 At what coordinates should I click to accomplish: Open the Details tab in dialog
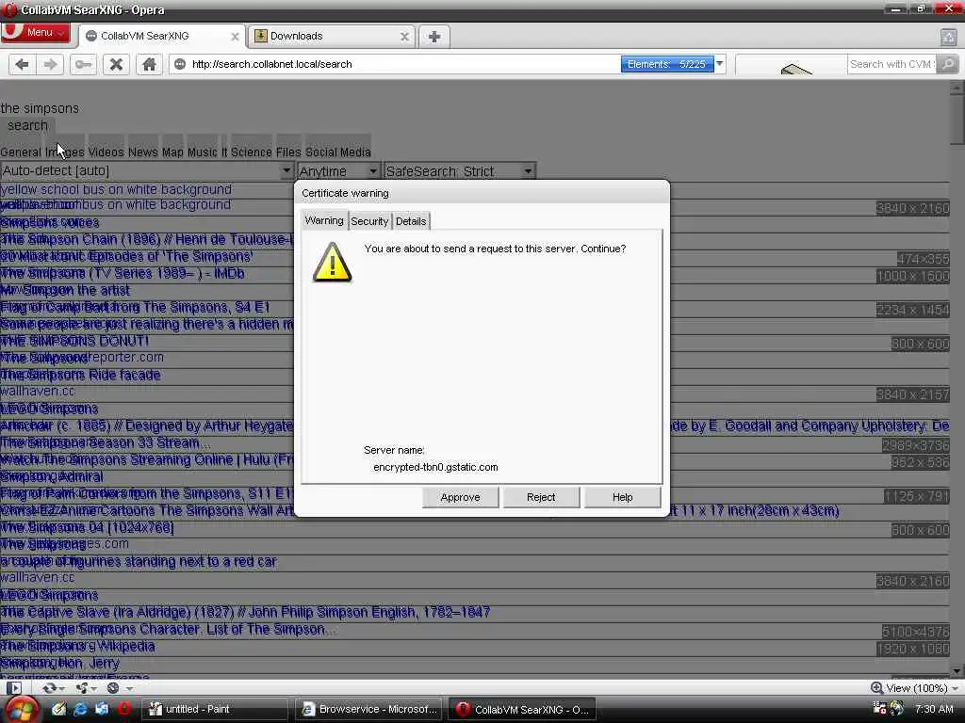tap(411, 221)
